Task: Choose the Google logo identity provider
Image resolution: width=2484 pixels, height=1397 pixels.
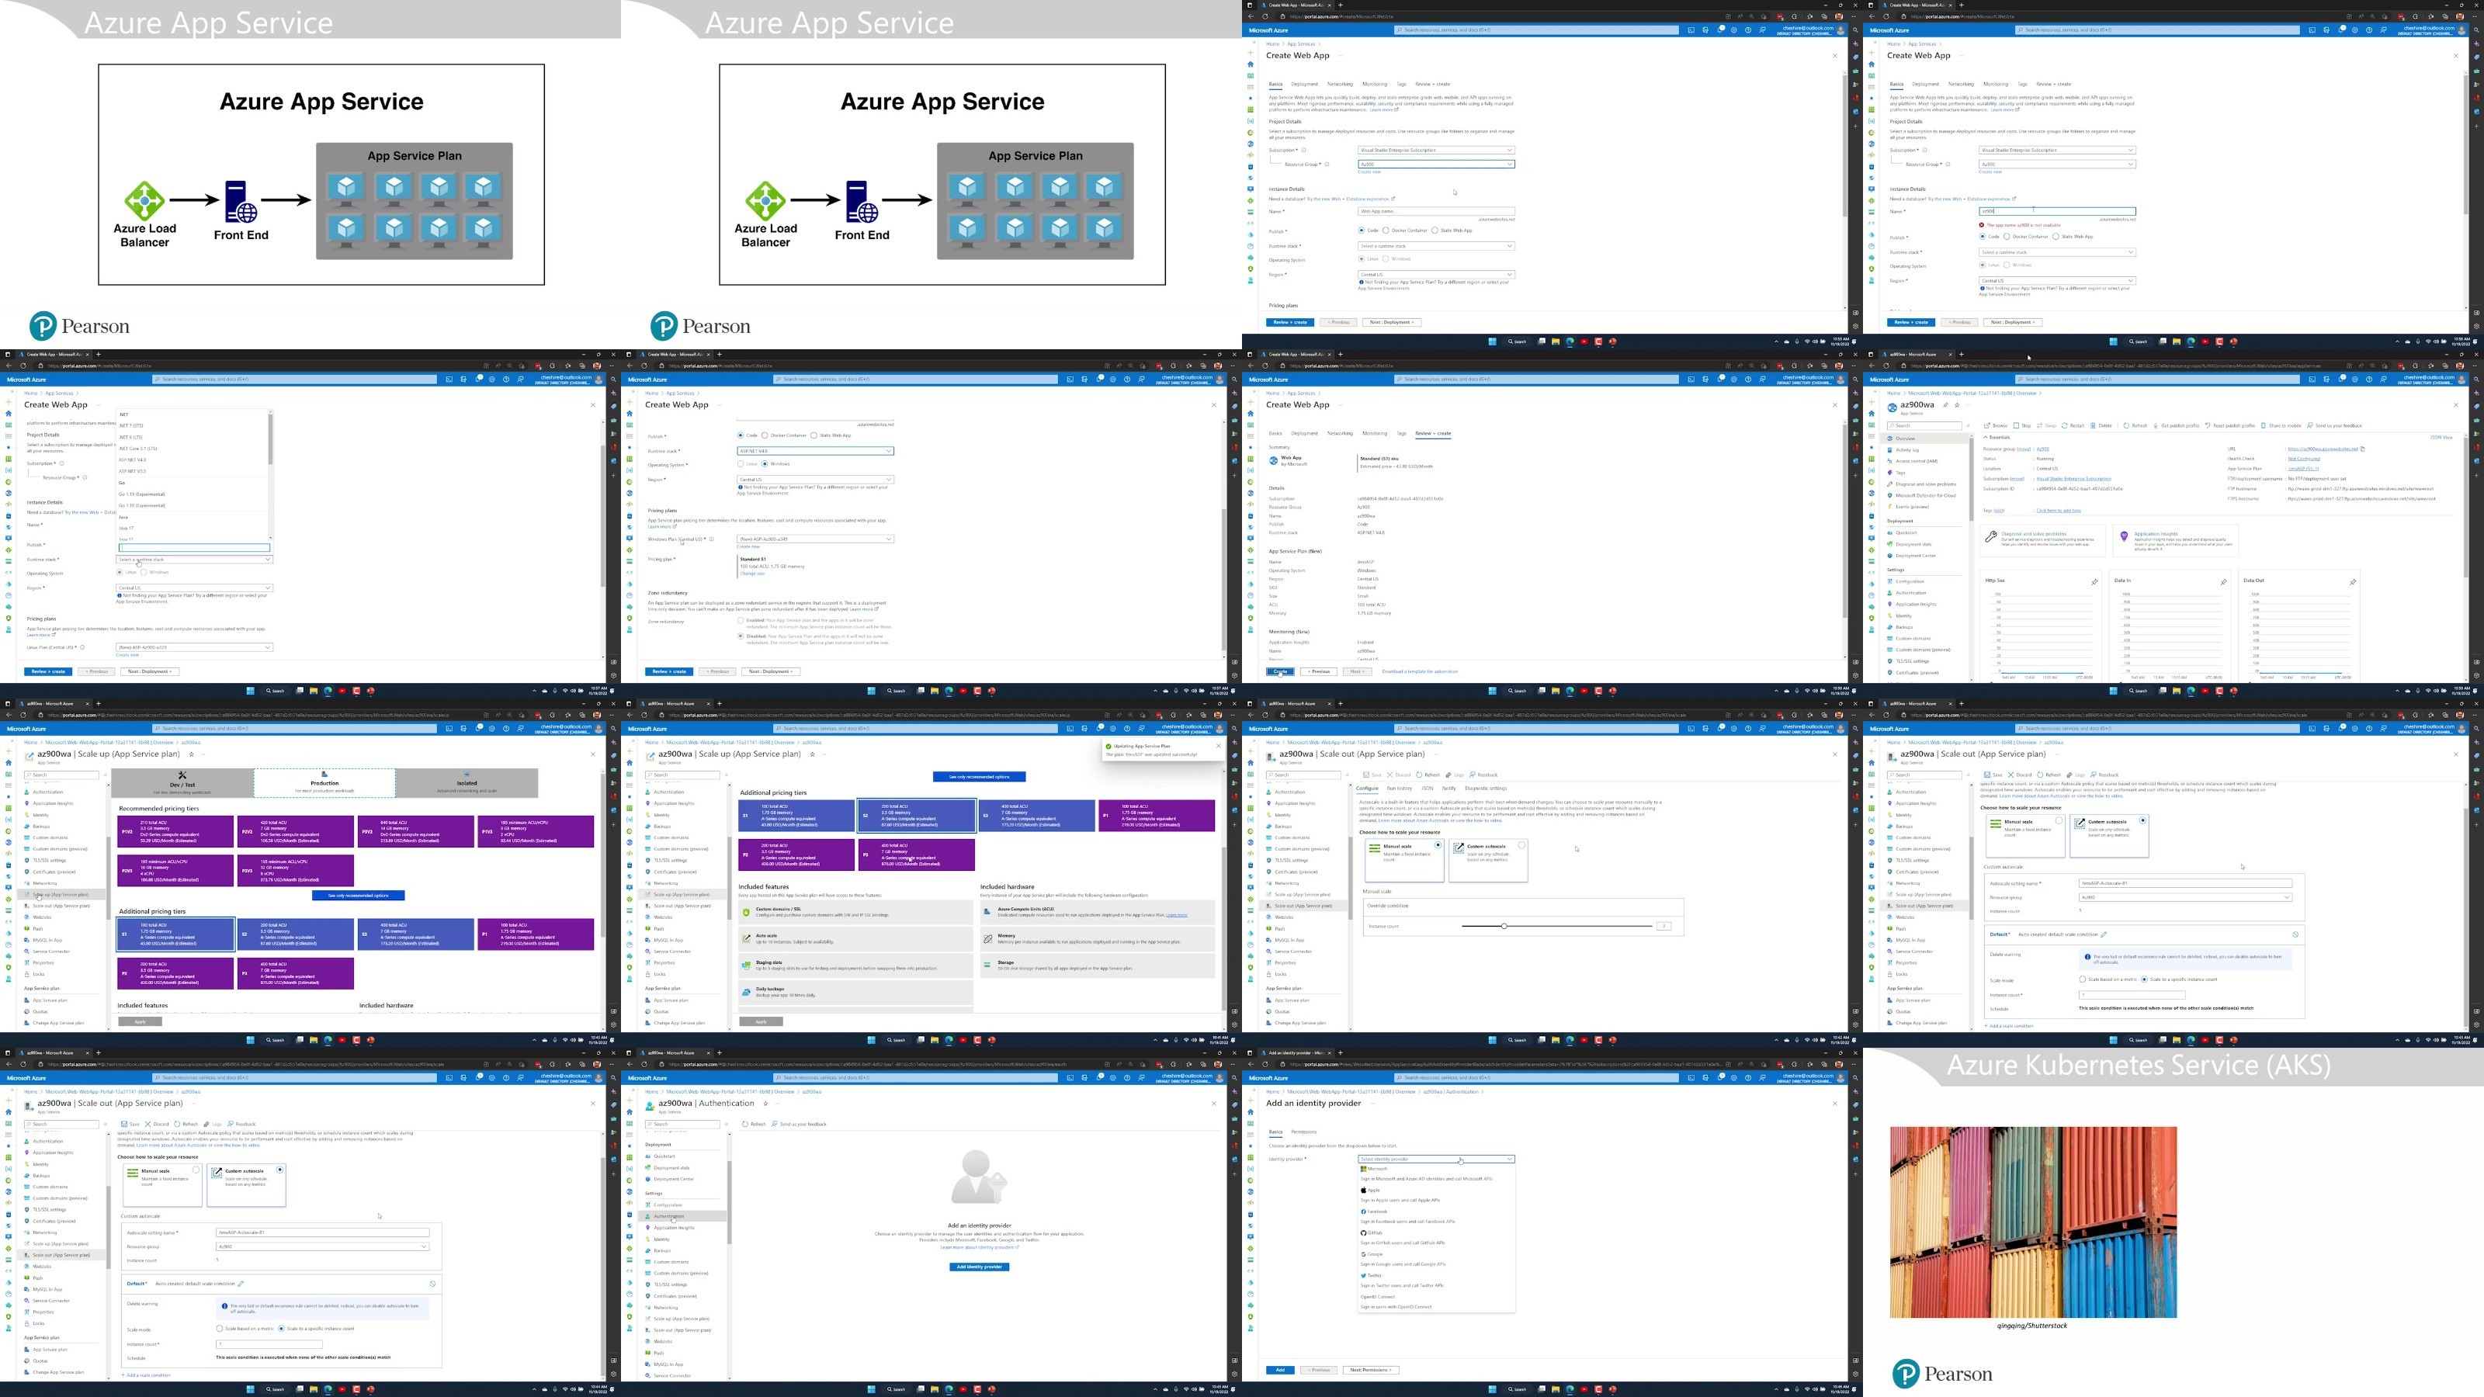Action: 1365,1254
